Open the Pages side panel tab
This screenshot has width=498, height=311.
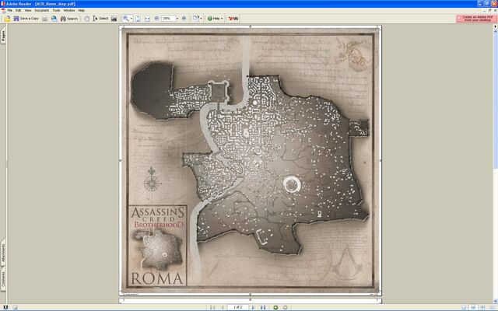coord(3,35)
